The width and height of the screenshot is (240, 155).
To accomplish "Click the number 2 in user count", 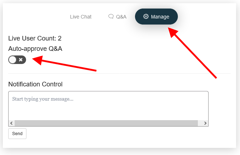I will click(60, 38).
